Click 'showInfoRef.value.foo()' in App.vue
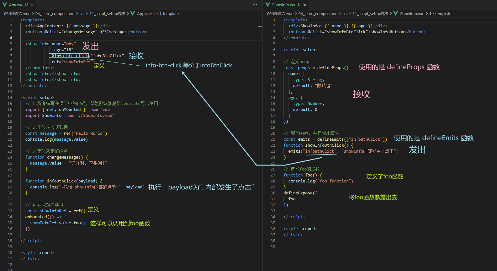The width and height of the screenshot is (497, 271). [58, 223]
